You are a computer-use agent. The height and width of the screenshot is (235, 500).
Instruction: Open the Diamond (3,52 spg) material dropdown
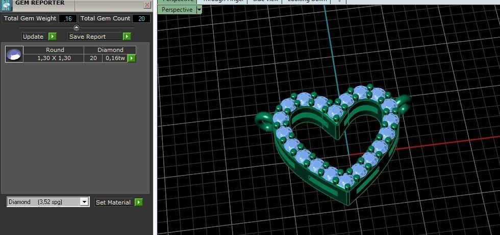(48, 202)
